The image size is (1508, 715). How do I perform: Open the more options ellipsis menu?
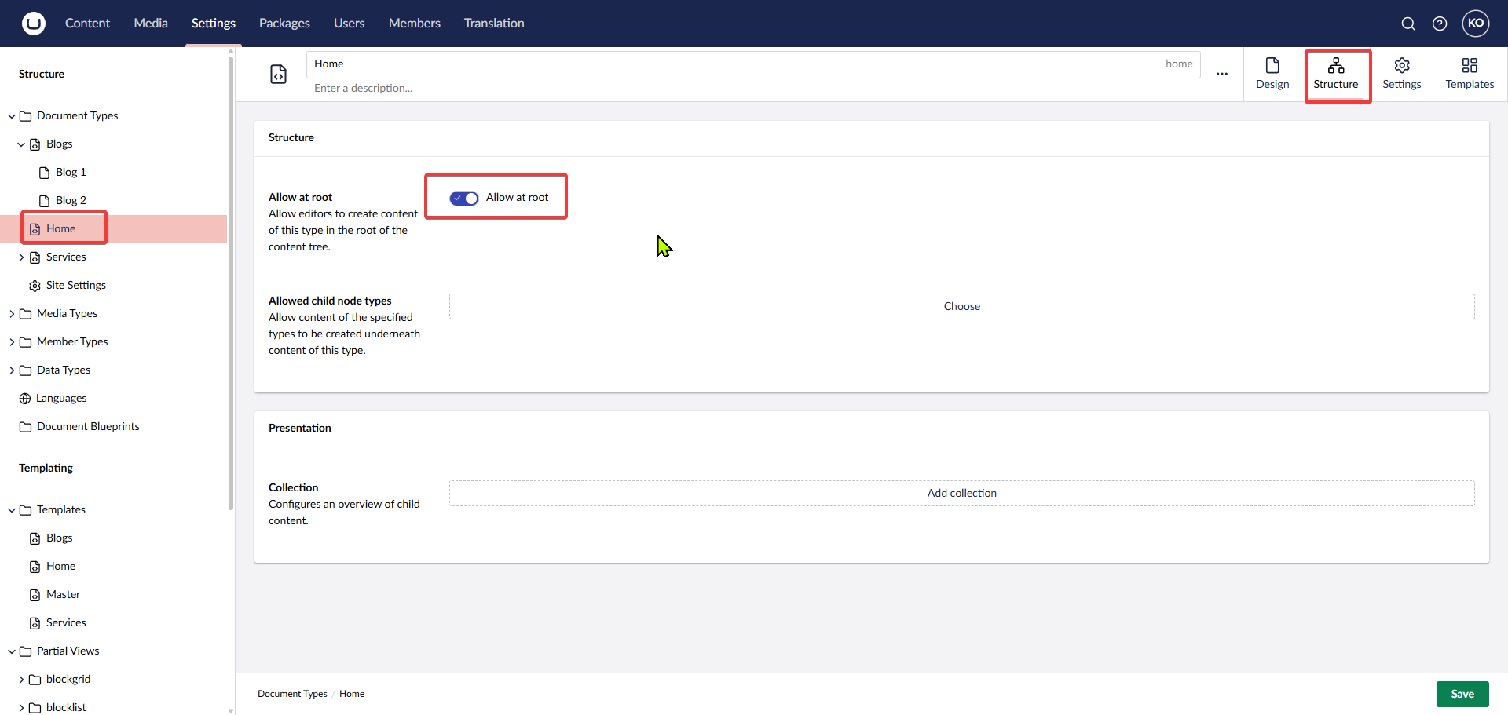[x=1222, y=74]
